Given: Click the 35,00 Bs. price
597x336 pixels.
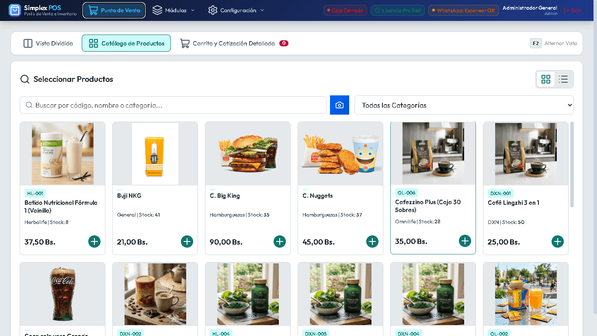Looking at the screenshot, I should (411, 241).
